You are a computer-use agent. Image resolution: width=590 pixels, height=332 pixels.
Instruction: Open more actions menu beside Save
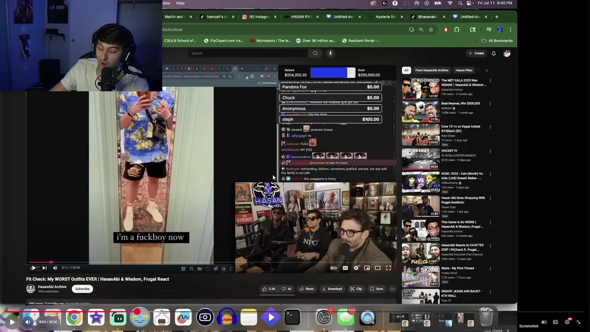(392, 289)
